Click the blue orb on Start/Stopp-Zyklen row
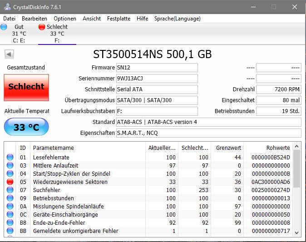Image resolution: width=306 pixels, height=242 pixels. [x=10, y=173]
